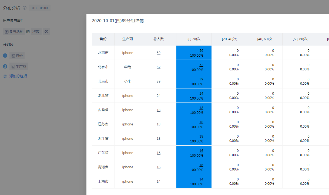
Task: Open the 参与活动 event selector
Action: point(14,32)
